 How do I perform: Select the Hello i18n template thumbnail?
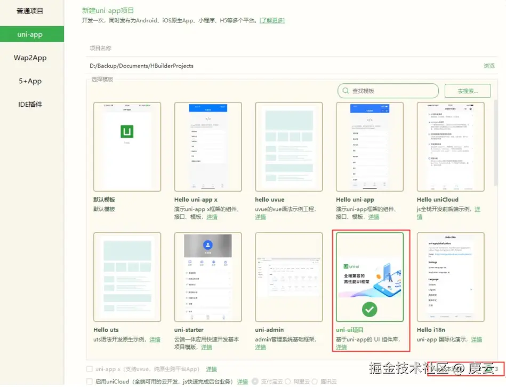(451, 277)
